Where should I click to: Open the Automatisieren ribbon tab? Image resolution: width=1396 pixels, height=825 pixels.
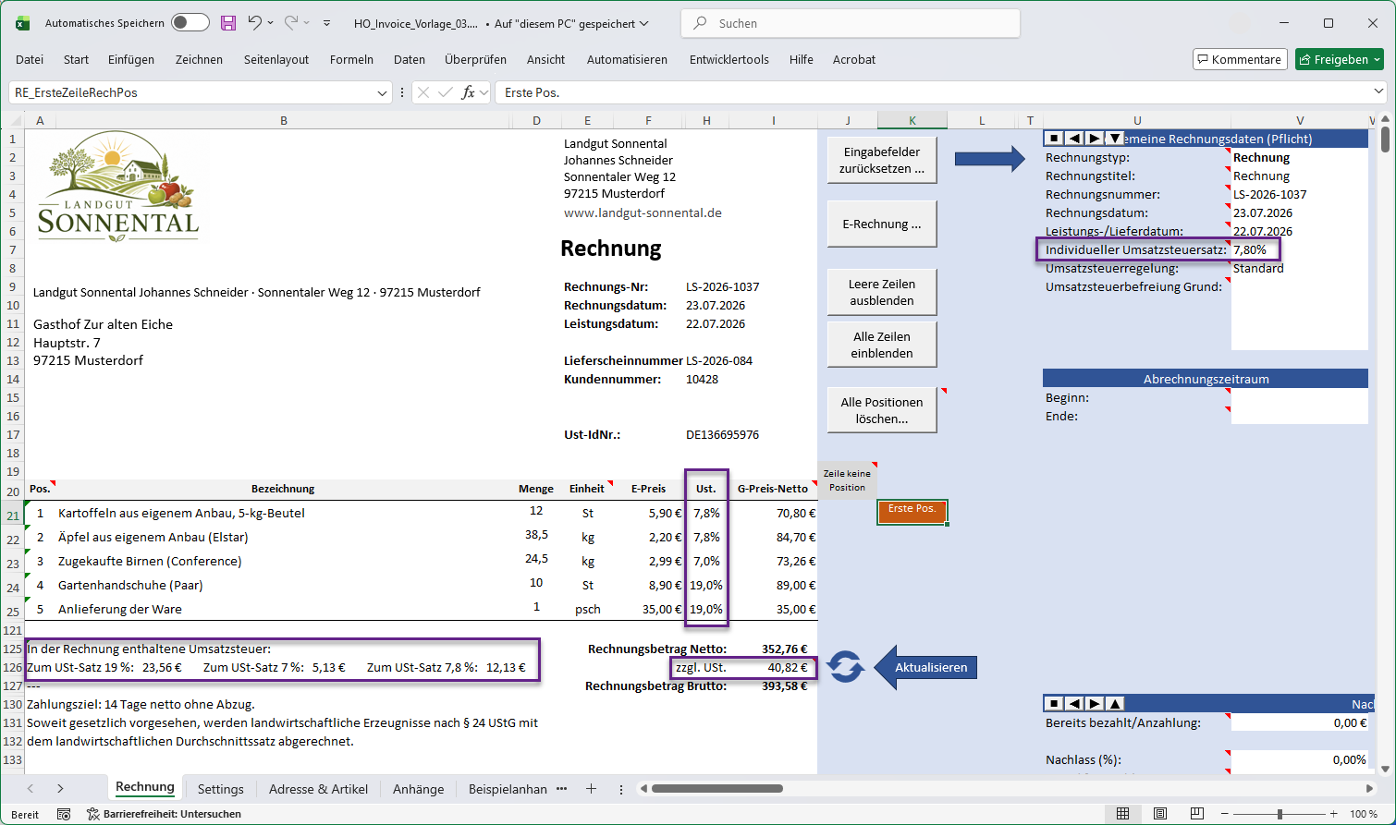(x=627, y=59)
